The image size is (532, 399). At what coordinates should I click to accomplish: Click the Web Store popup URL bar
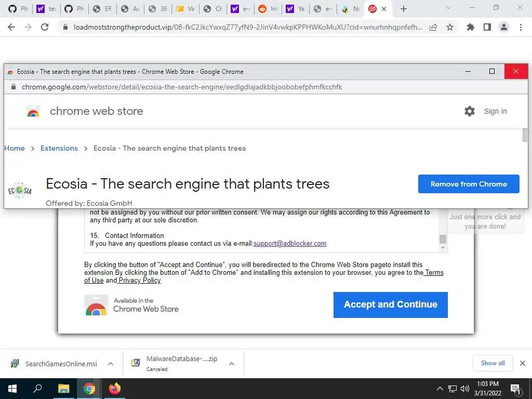point(182,87)
